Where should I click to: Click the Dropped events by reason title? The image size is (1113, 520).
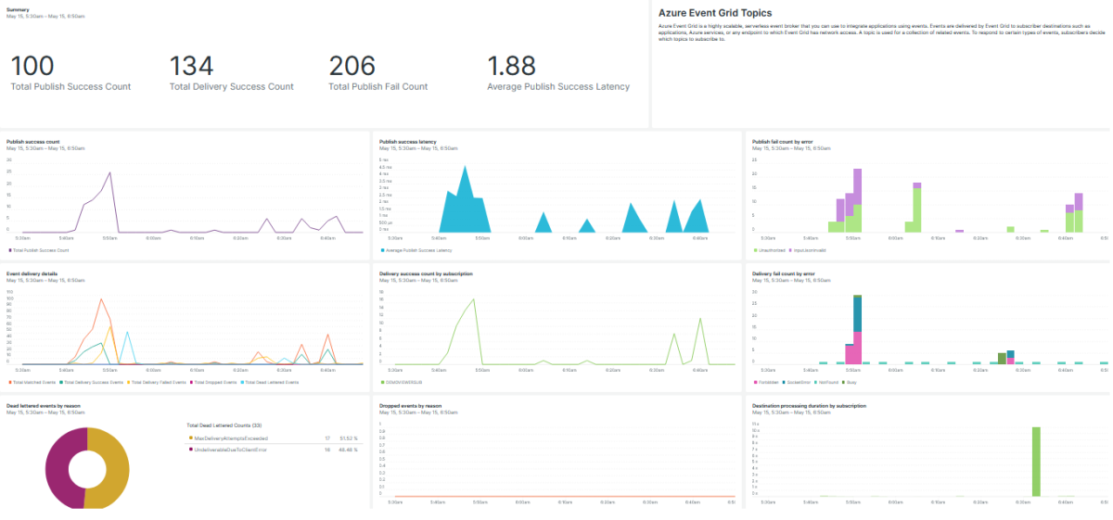pos(413,405)
